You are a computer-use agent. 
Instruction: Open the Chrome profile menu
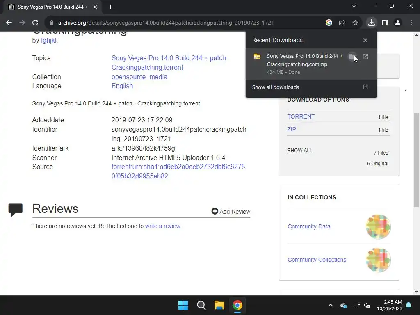click(398, 23)
